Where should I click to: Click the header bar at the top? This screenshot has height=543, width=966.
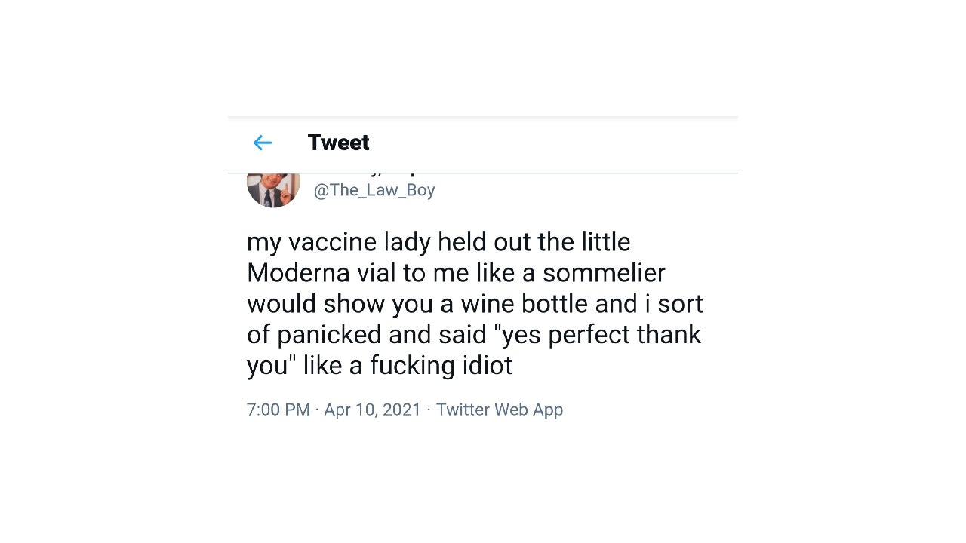483,143
